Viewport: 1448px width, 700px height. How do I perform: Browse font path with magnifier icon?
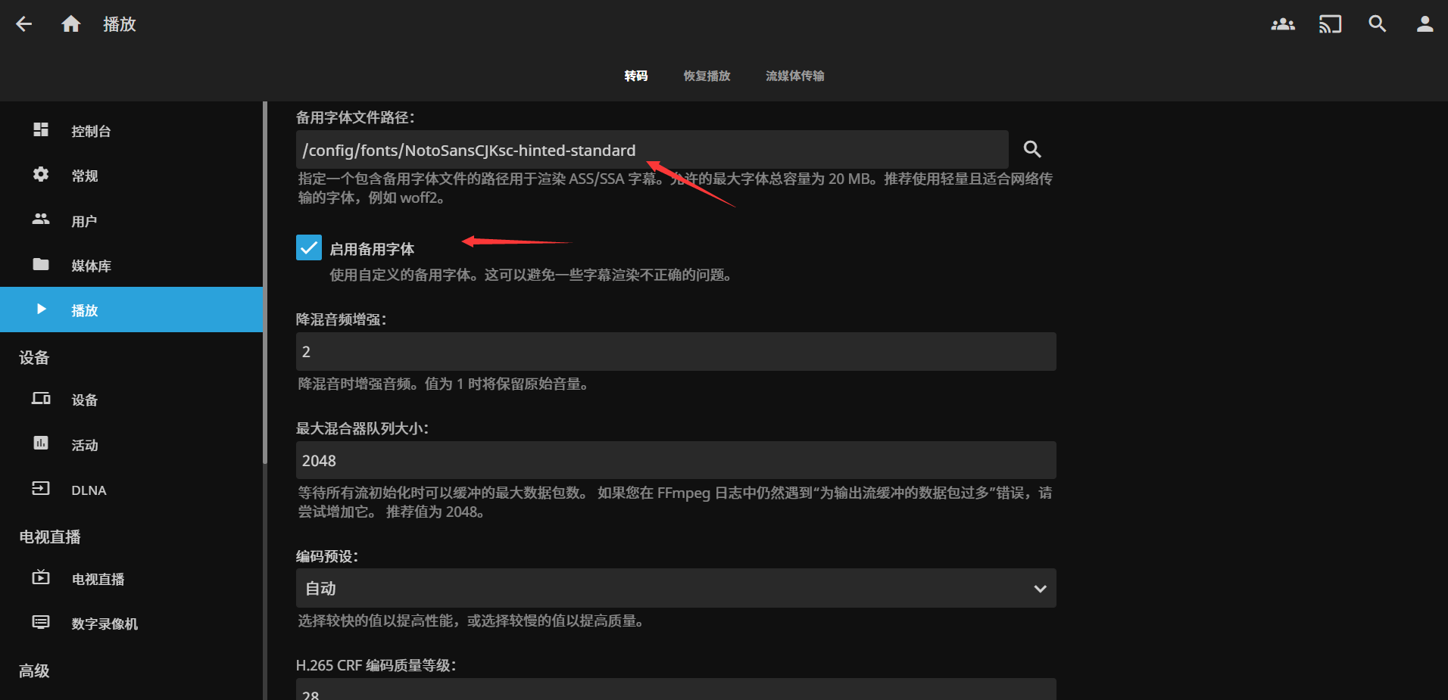pos(1032,150)
